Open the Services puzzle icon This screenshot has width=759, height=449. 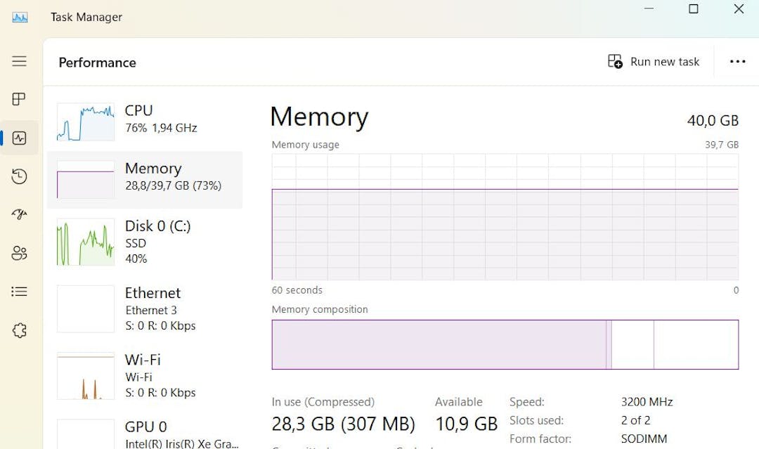[x=20, y=330]
